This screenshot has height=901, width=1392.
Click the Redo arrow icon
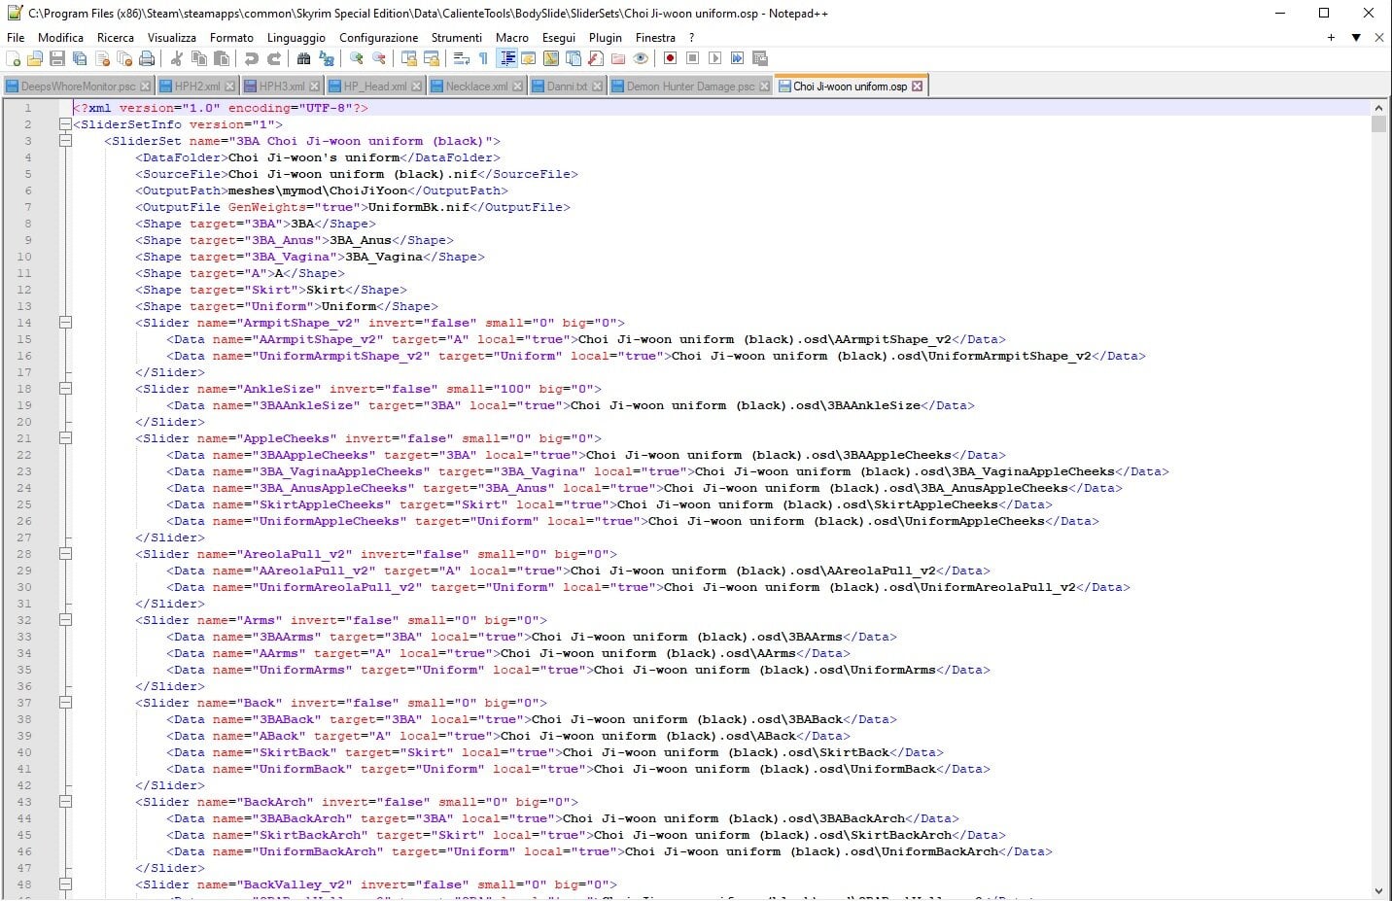(x=275, y=58)
